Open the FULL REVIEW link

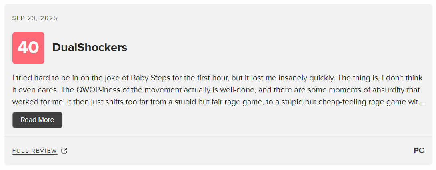tap(35, 151)
